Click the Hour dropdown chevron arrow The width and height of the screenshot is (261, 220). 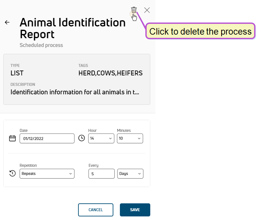pos(110,138)
